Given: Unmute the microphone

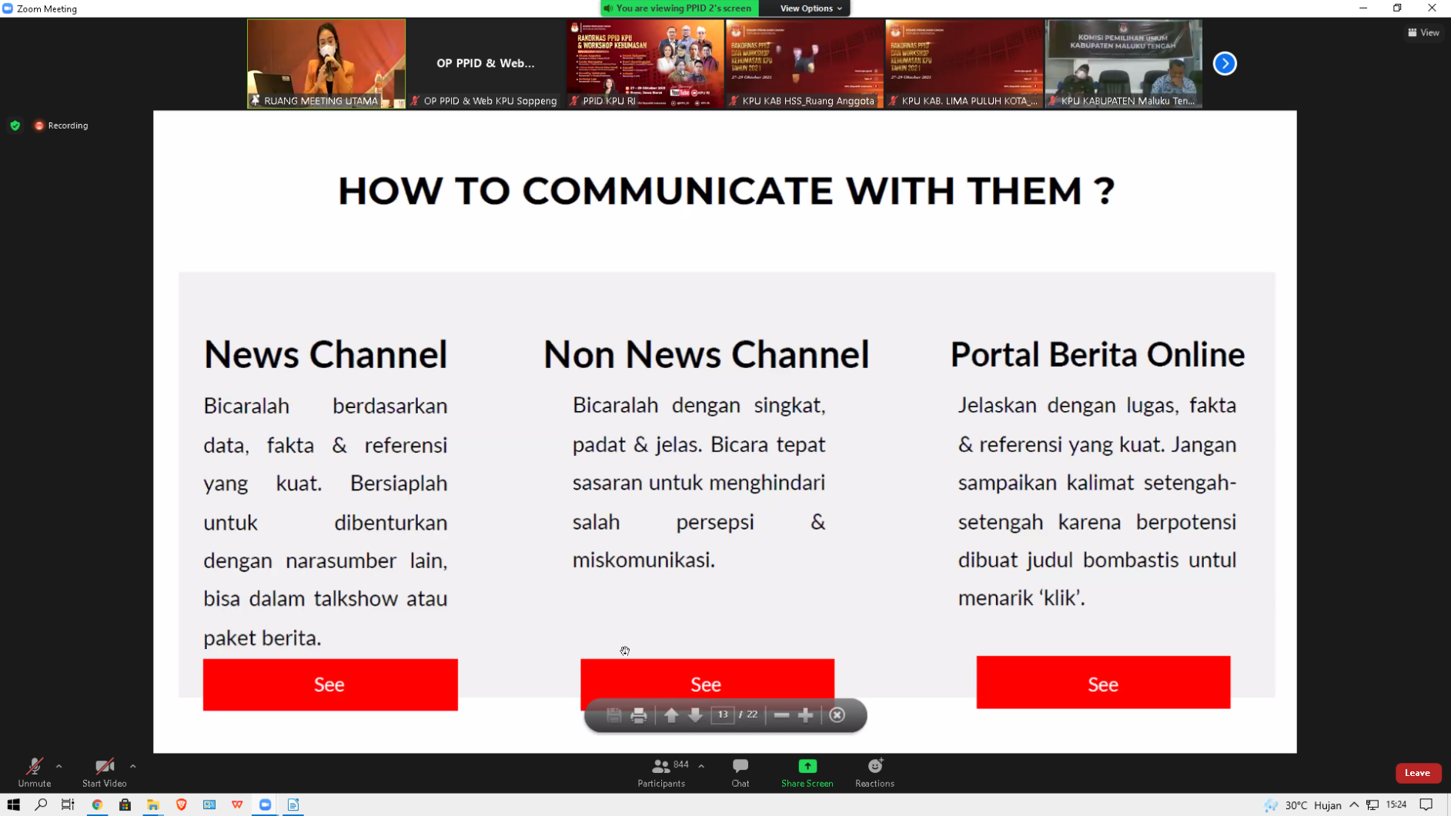Looking at the screenshot, I should point(35,772).
